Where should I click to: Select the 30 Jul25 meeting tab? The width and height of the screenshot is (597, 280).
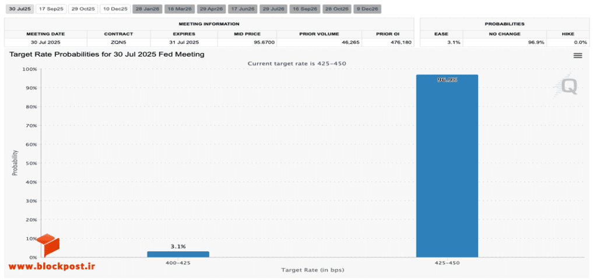pyautogui.click(x=19, y=9)
